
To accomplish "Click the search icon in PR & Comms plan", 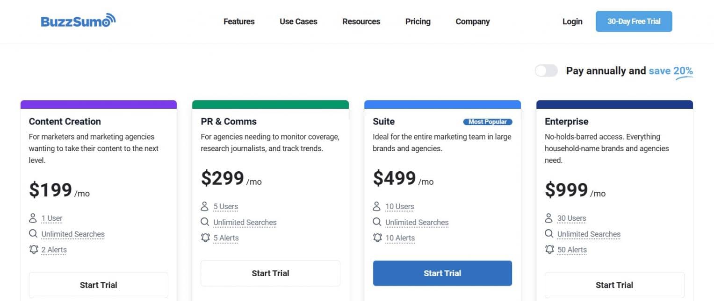I will (x=205, y=222).
